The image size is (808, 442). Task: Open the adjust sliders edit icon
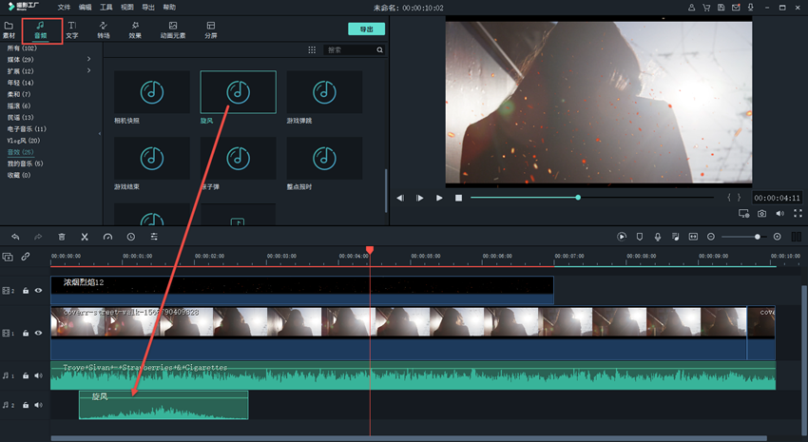(154, 237)
